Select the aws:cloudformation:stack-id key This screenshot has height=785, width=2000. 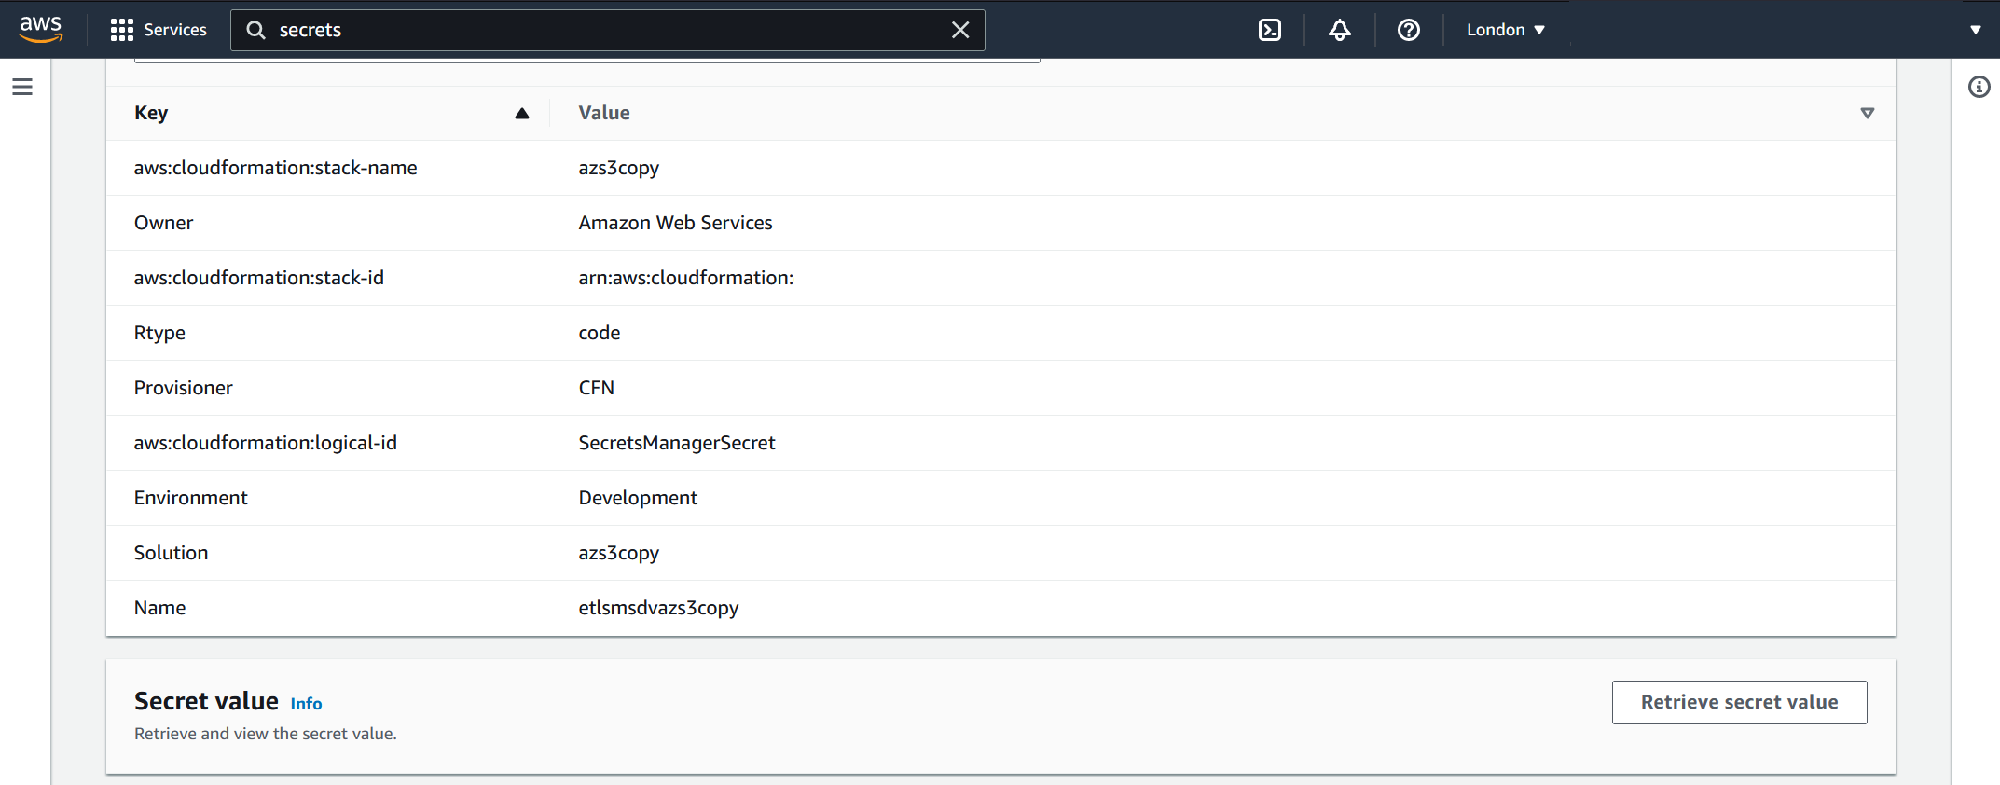point(258,278)
